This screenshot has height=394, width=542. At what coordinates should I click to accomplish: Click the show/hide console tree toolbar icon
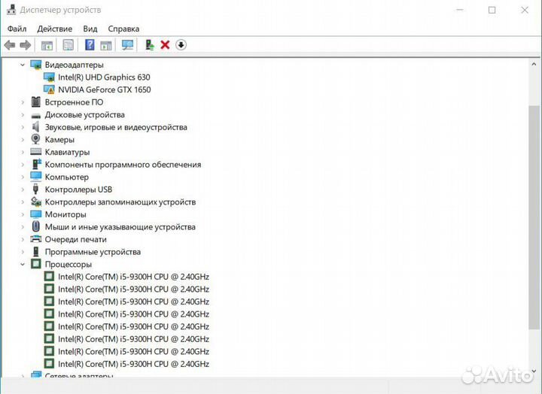coord(47,45)
